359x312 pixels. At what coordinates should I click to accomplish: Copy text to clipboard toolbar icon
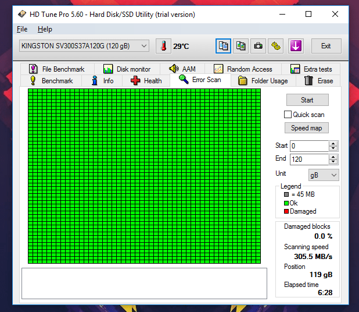pyautogui.click(x=223, y=46)
